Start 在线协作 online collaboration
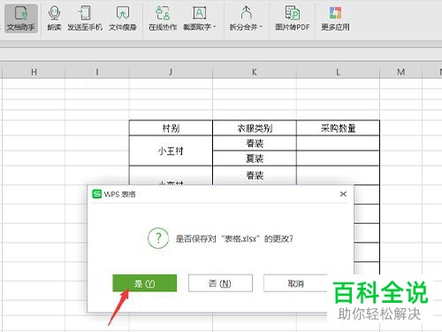 click(163, 19)
